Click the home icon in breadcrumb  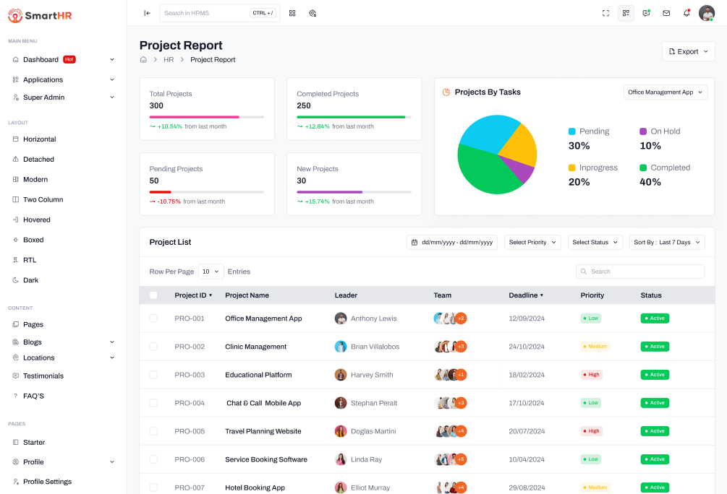coord(143,60)
